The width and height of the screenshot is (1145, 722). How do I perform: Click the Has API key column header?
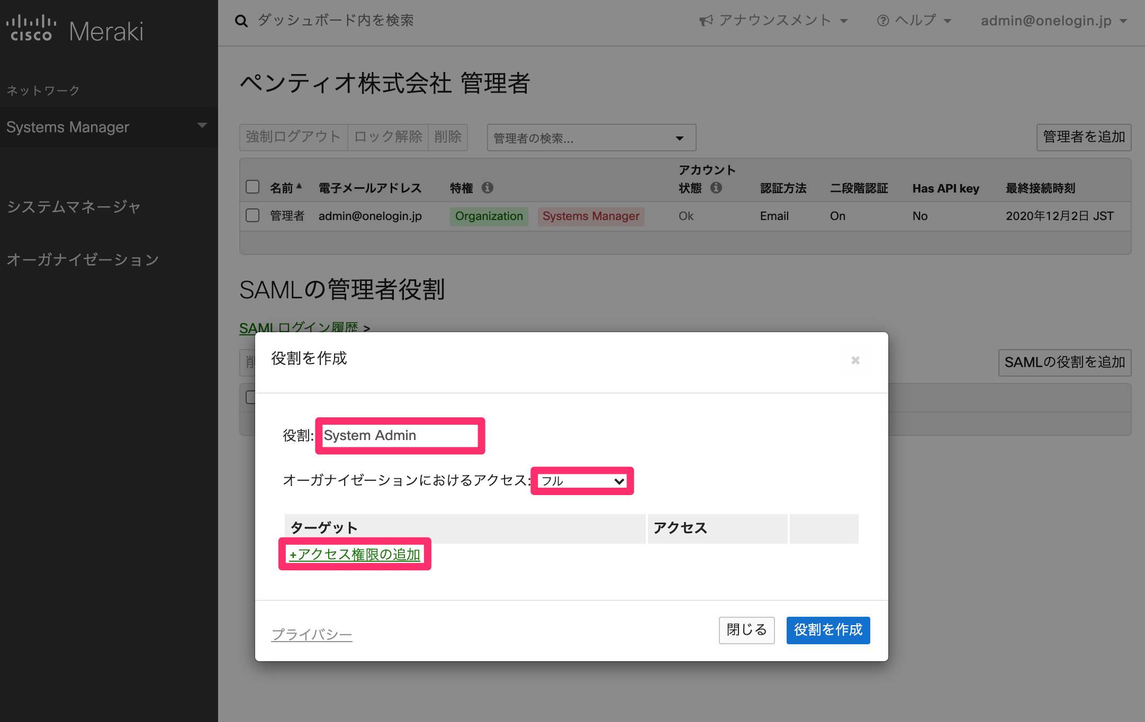tap(945, 188)
